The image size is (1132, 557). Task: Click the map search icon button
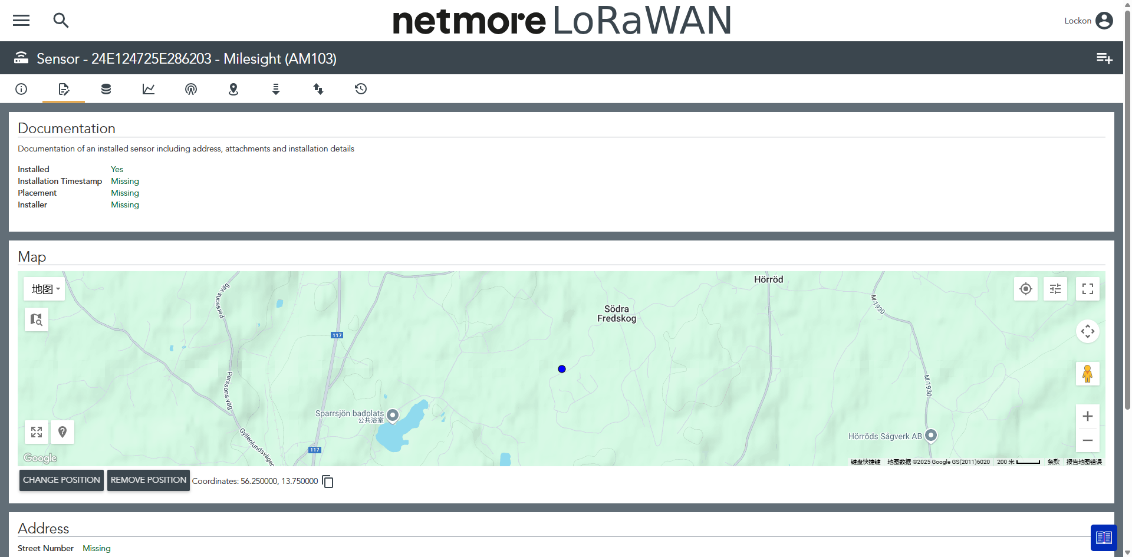tap(37, 319)
